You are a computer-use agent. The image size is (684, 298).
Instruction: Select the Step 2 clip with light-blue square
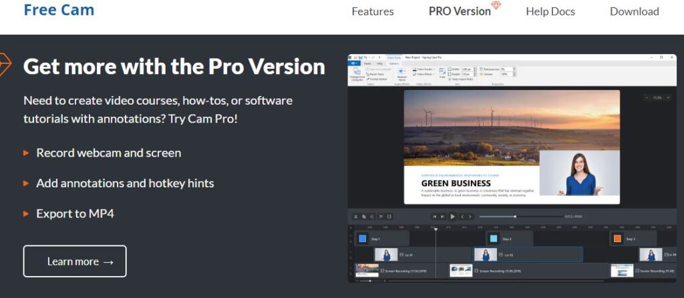tap(510, 239)
